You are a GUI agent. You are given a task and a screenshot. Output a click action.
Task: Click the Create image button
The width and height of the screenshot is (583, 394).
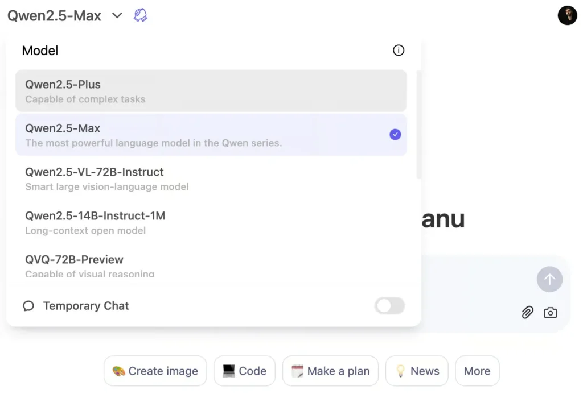(155, 371)
